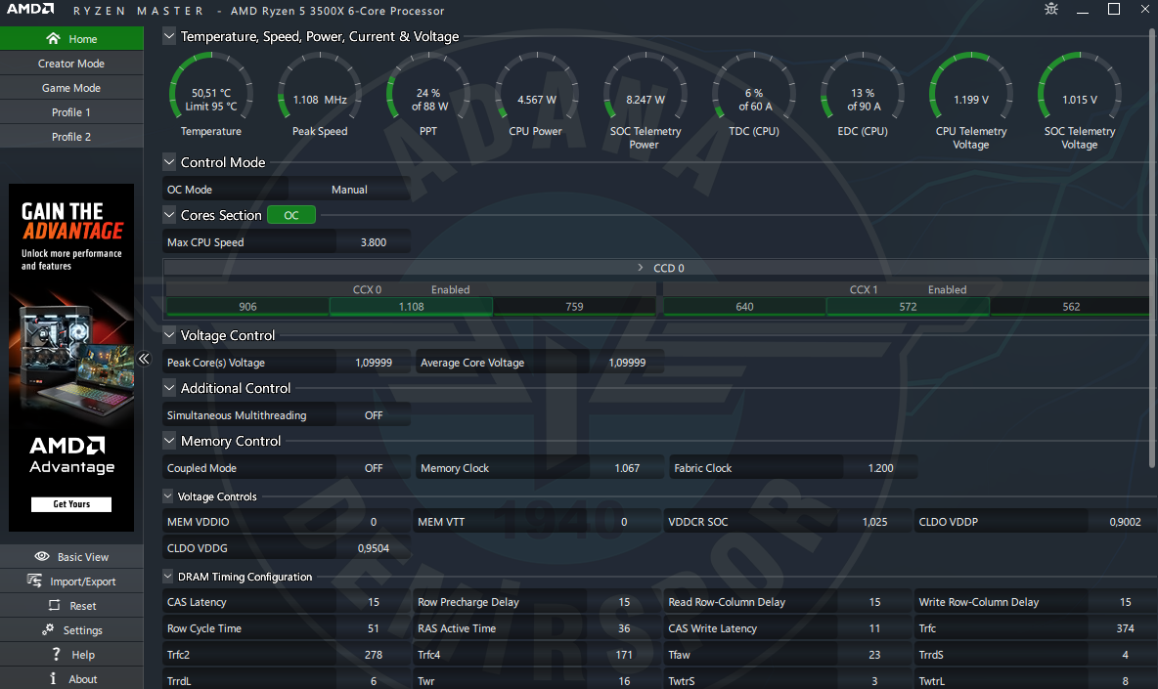Open Settings from sidebar
Image resolution: width=1158 pixels, height=689 pixels.
point(71,629)
